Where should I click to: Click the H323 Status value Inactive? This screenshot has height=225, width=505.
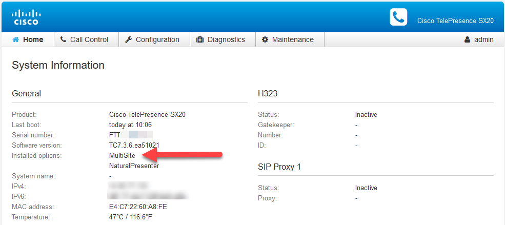pos(366,114)
